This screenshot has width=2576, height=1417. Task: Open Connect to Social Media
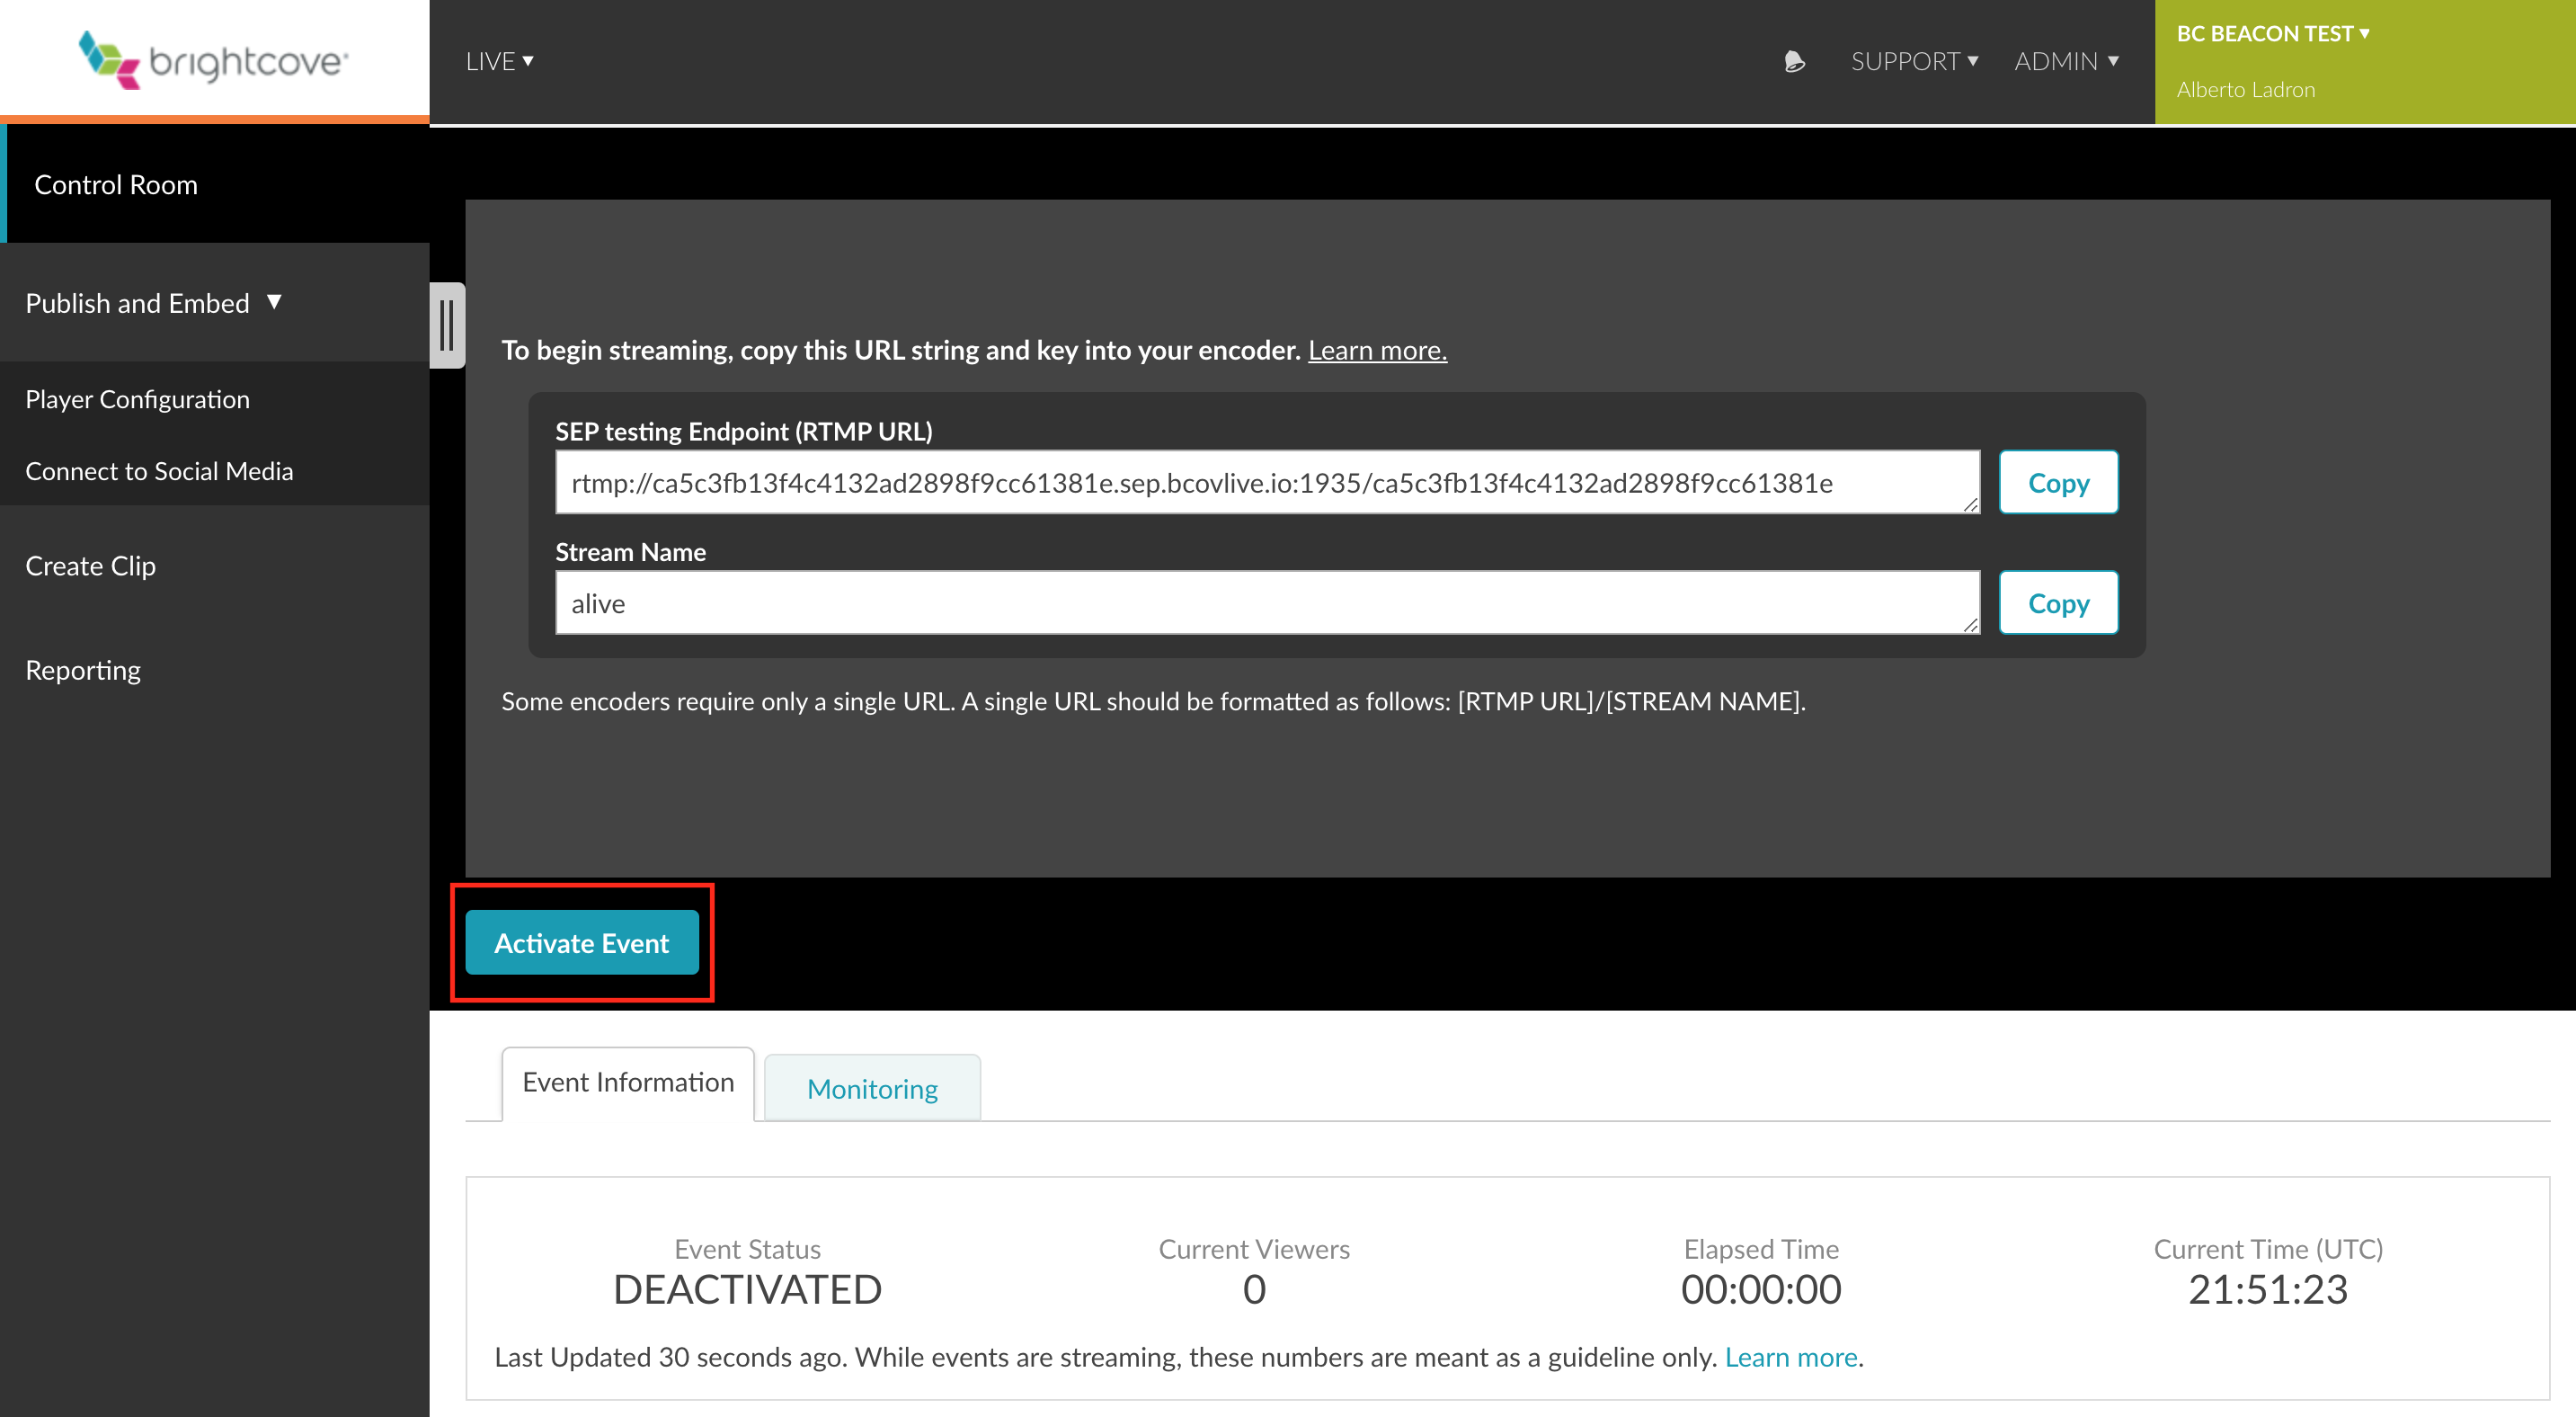click(x=159, y=471)
